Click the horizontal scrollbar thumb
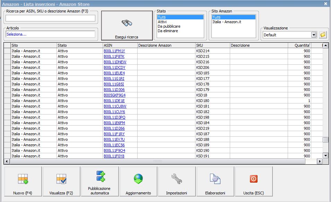 pyautogui.click(x=157, y=161)
